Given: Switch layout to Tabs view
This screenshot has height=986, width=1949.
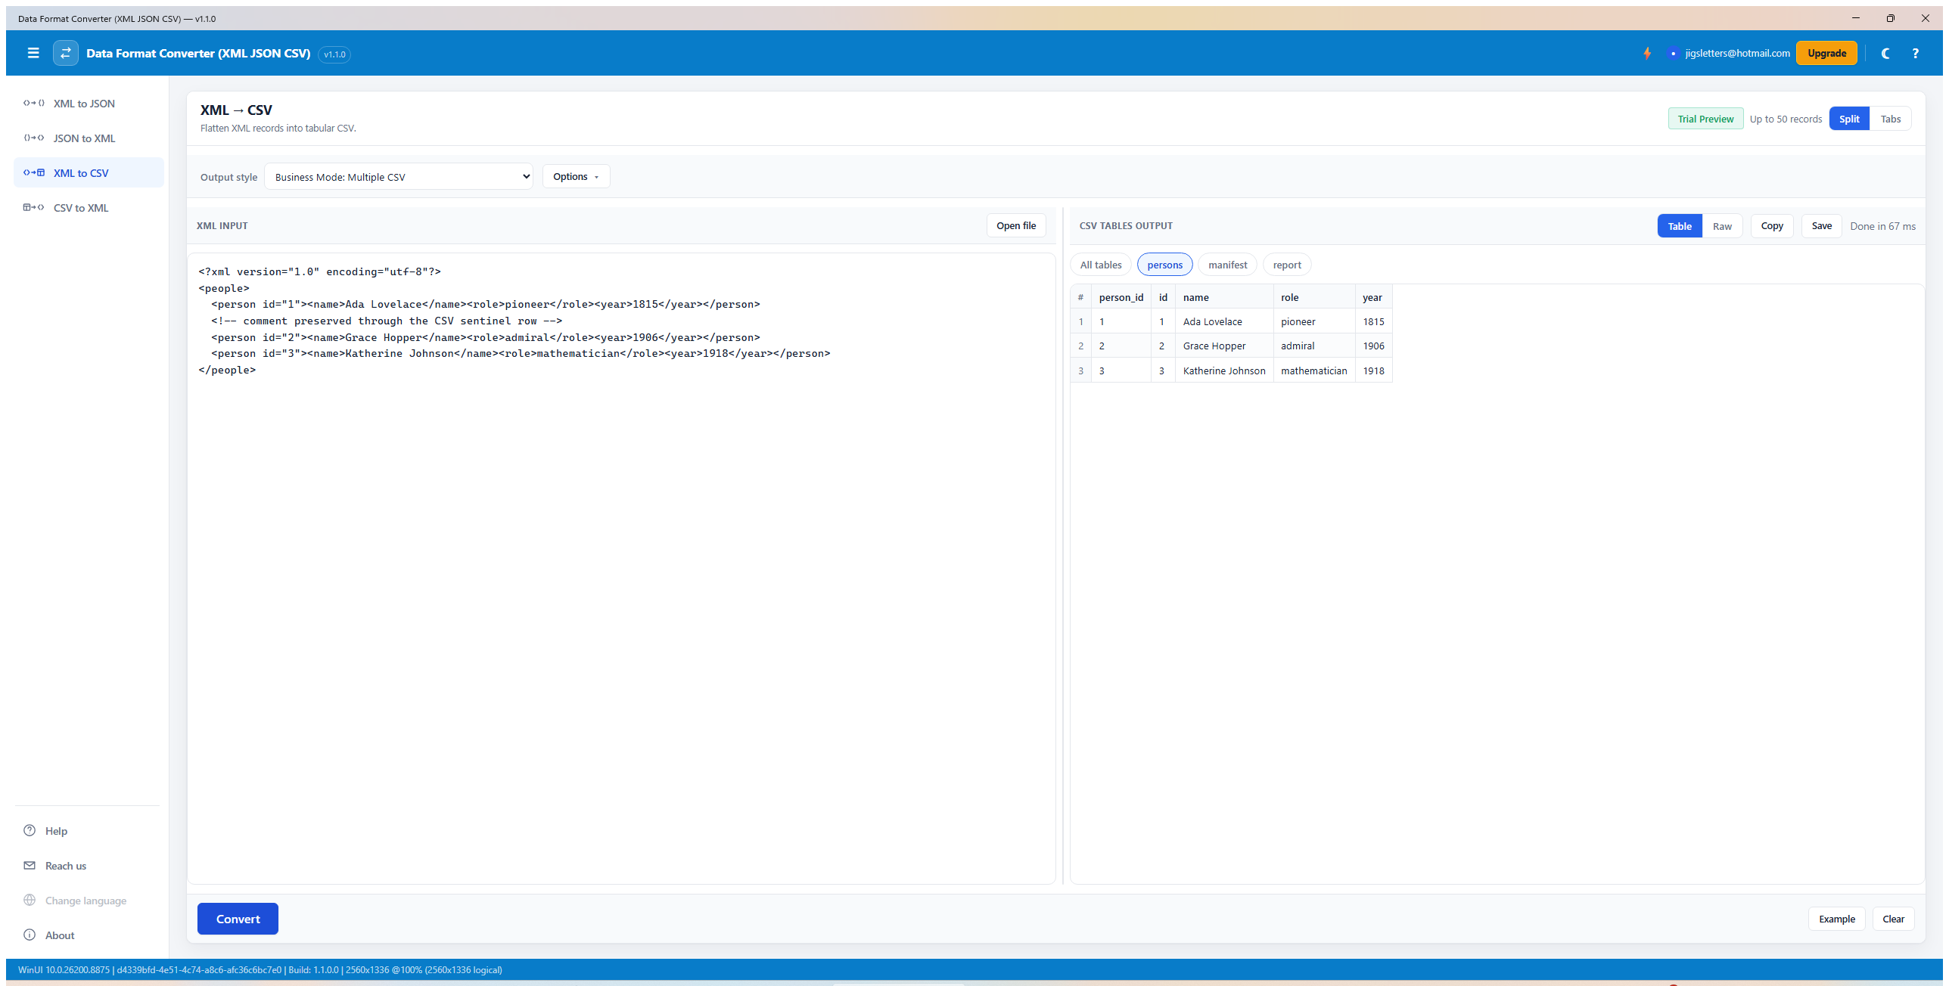Looking at the screenshot, I should pos(1890,119).
